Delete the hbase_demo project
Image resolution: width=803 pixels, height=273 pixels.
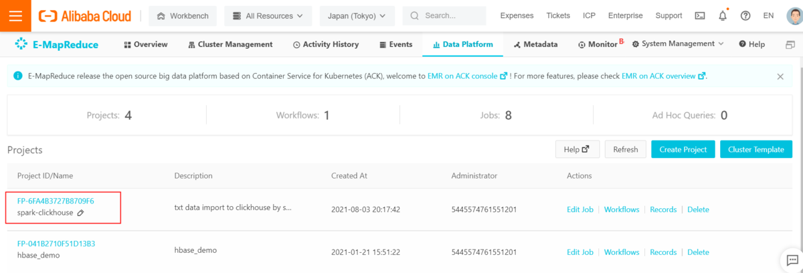click(698, 252)
